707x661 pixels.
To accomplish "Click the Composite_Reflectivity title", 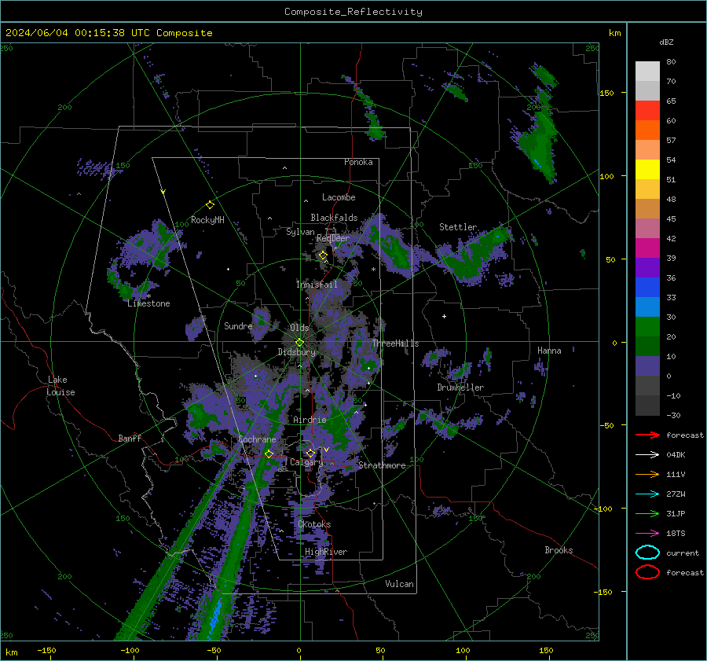I will coord(353,12).
